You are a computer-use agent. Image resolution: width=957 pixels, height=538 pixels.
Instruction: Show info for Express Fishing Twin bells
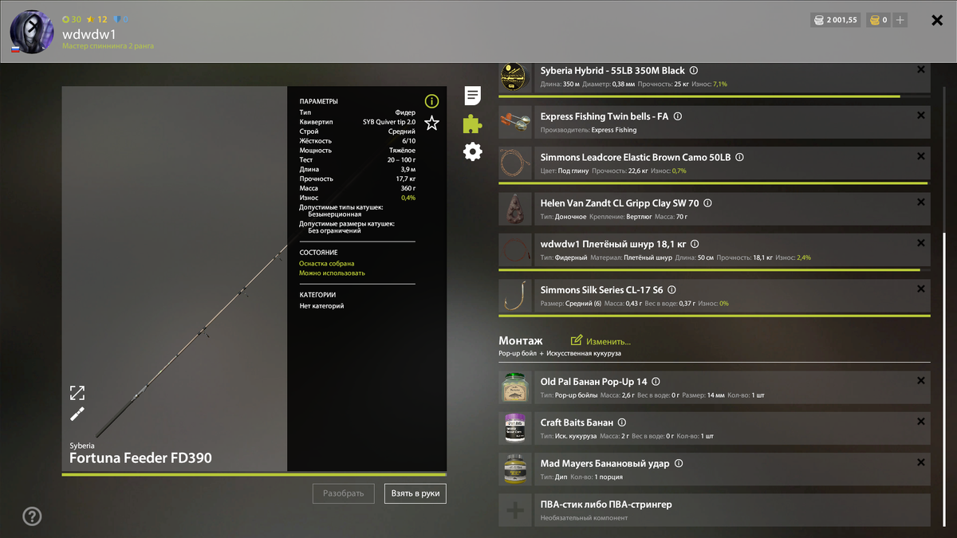point(678,116)
